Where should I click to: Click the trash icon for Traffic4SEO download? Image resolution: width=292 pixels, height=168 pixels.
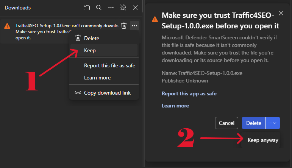click(x=124, y=26)
